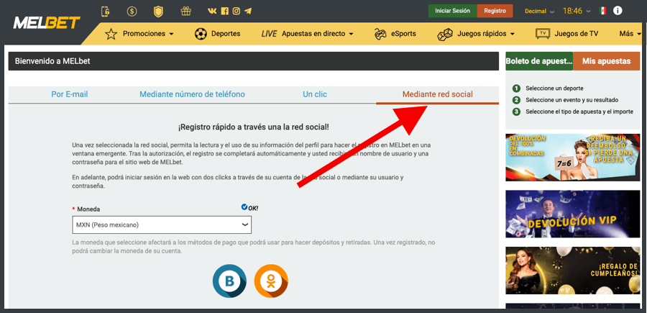
Task: Open the Decimal odds format dropdown
Action: pyautogui.click(x=540, y=12)
